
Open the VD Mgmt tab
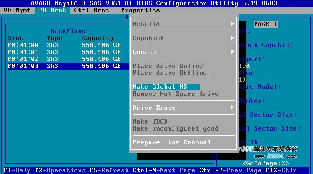coord(17,10)
